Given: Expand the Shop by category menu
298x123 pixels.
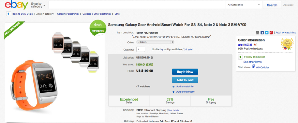Looking at the screenshot, I should tap(38, 5).
